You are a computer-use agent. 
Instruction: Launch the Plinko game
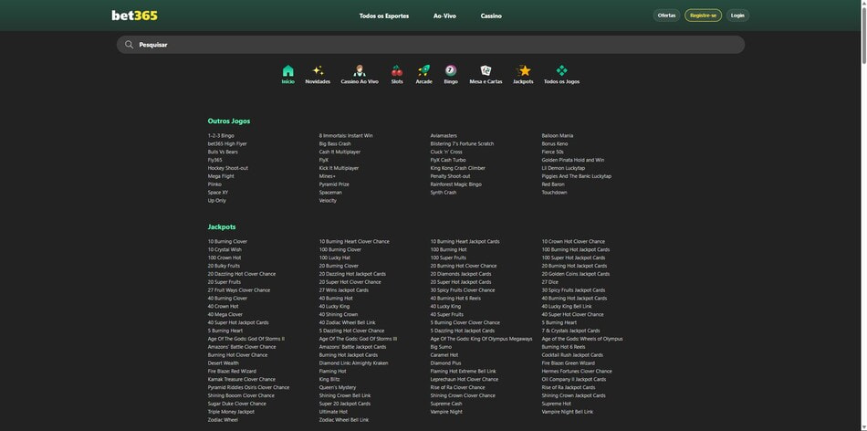pos(214,184)
